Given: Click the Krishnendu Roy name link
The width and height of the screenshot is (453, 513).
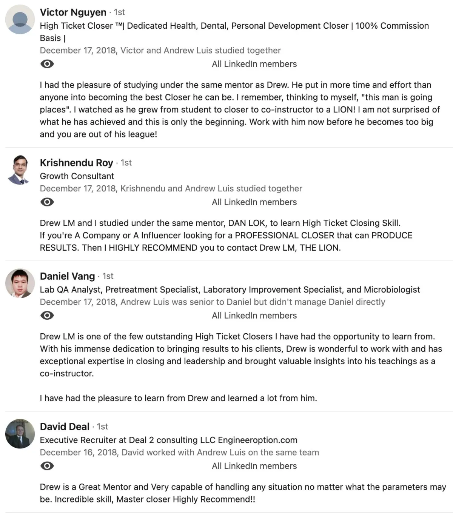Looking at the screenshot, I should (77, 163).
